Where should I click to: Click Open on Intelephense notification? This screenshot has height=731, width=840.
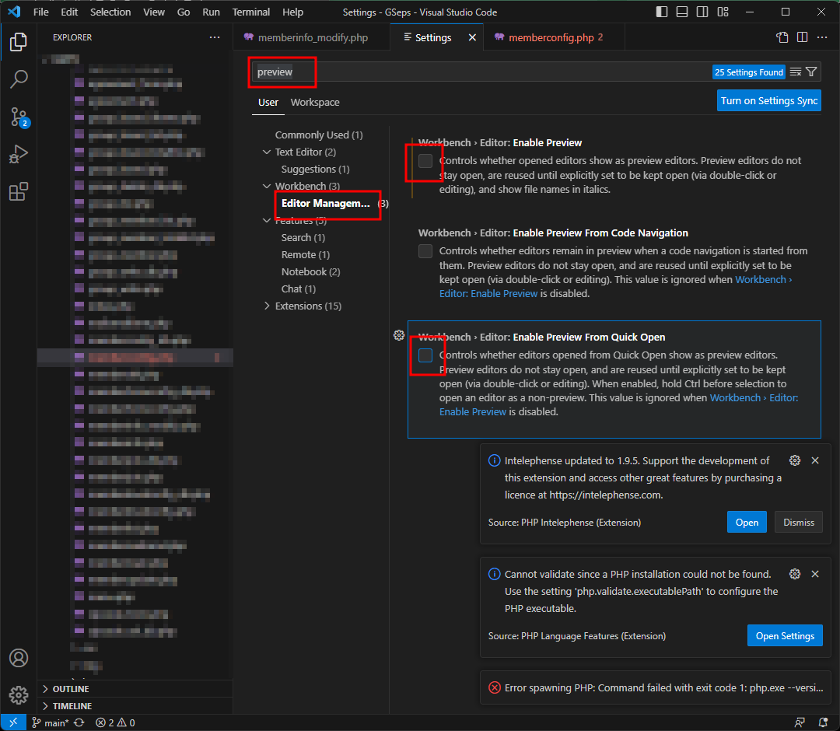coord(747,522)
